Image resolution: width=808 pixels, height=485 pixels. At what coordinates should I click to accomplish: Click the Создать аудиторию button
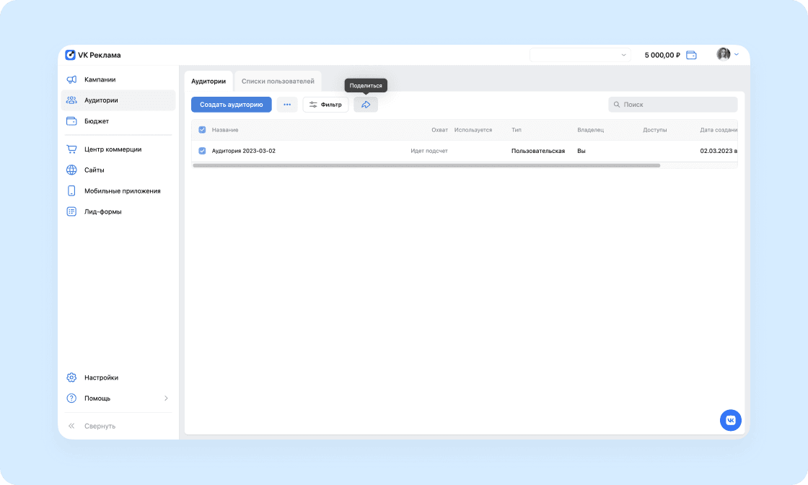232,105
